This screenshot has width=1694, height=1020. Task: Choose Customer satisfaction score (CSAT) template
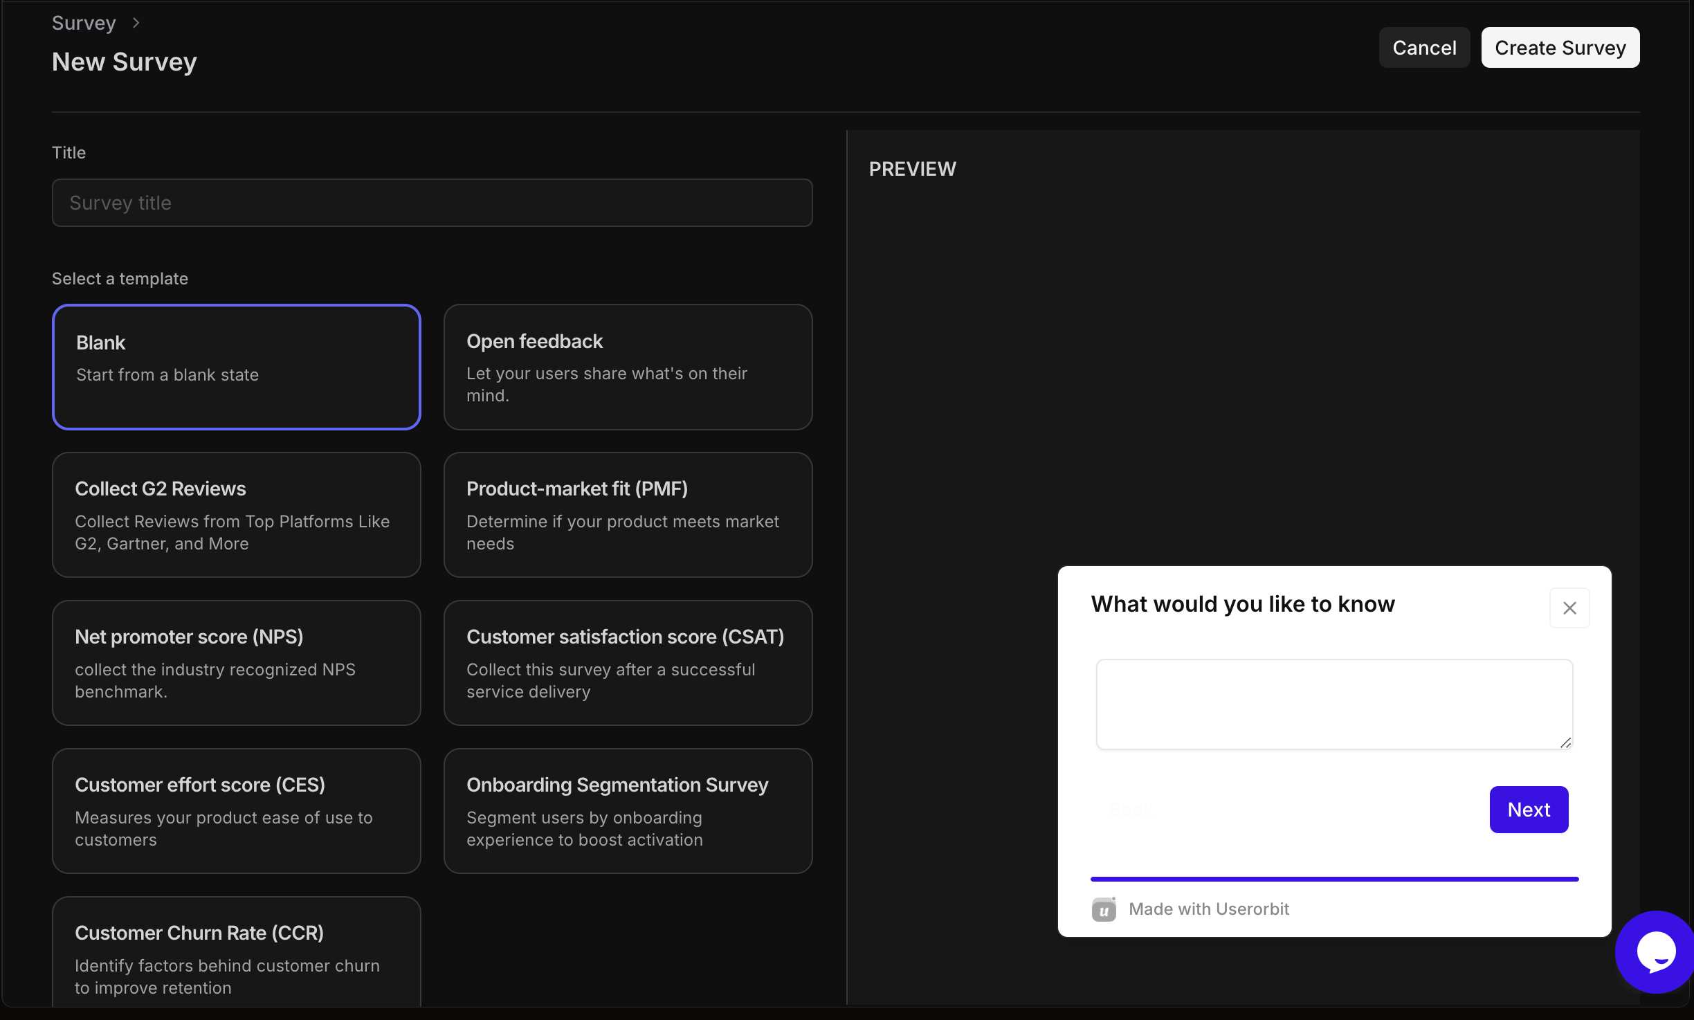628,663
